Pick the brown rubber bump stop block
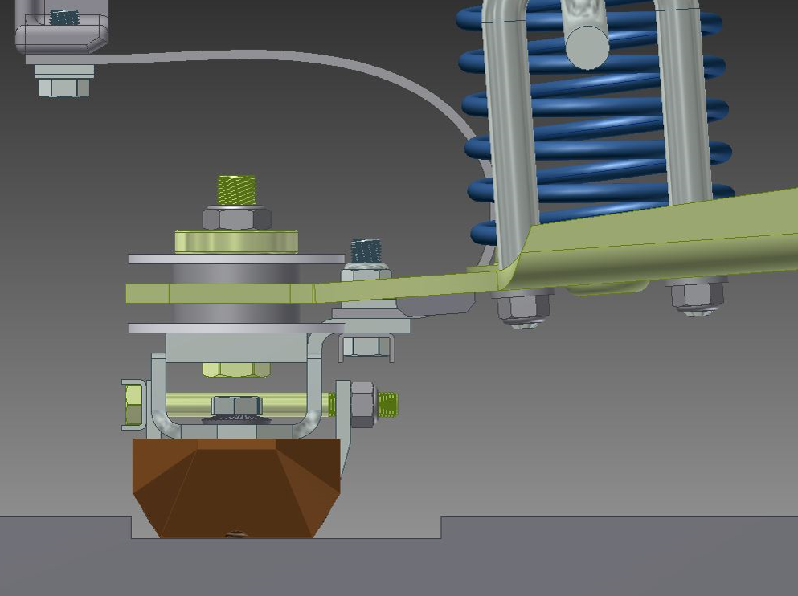798x596 pixels. pyautogui.click(x=236, y=488)
